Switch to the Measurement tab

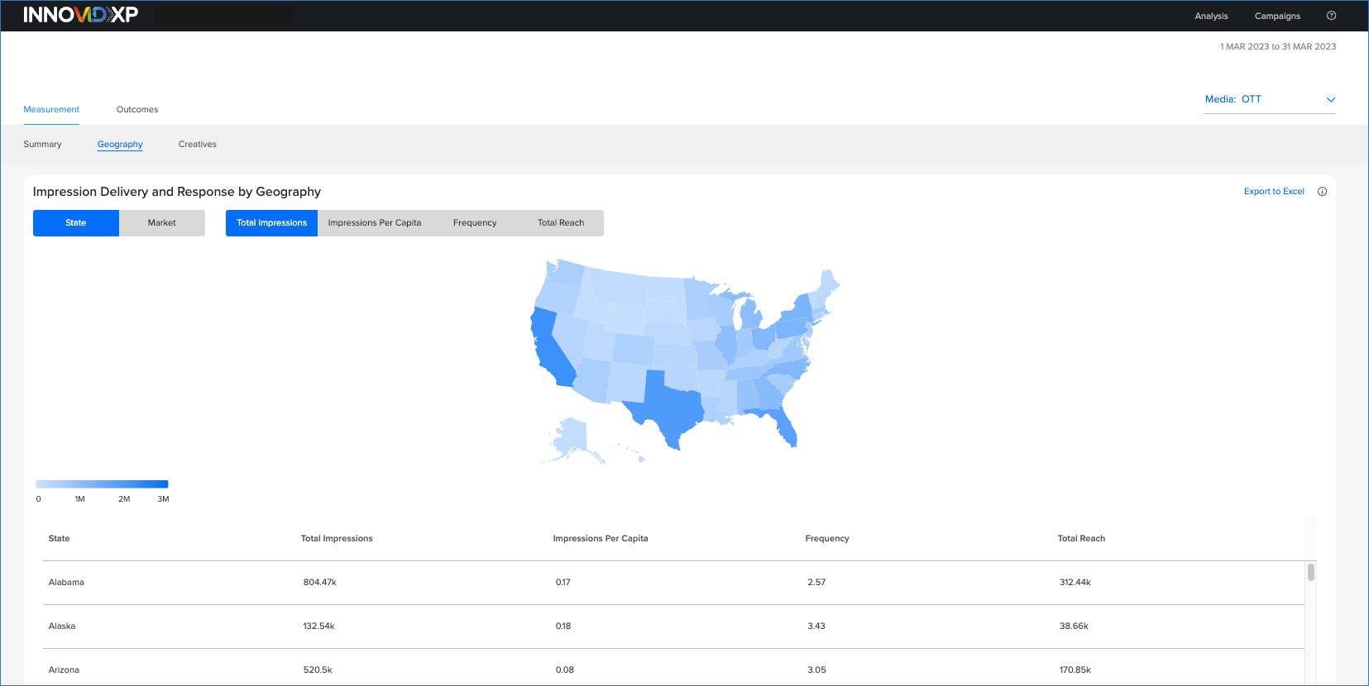[51, 109]
